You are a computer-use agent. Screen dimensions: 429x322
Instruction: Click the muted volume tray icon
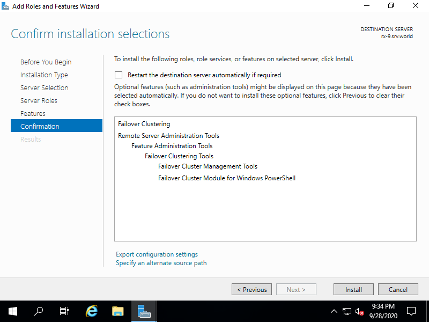(x=359, y=311)
